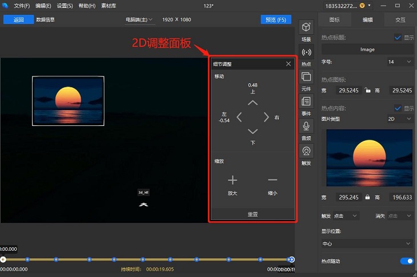Click the 放大 plus zoom icon
Image resolution: width=417 pixels, height=277 pixels.
pyautogui.click(x=232, y=180)
